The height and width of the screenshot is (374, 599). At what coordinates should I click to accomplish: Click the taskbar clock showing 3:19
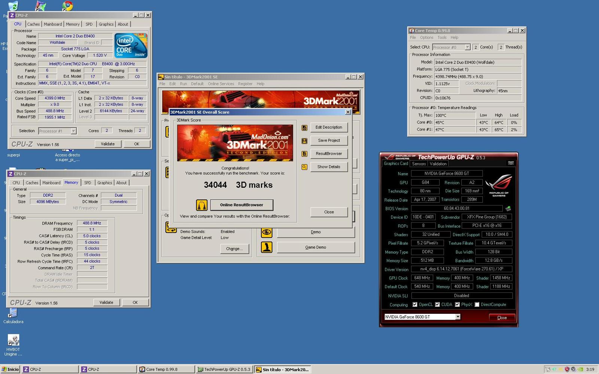point(590,370)
